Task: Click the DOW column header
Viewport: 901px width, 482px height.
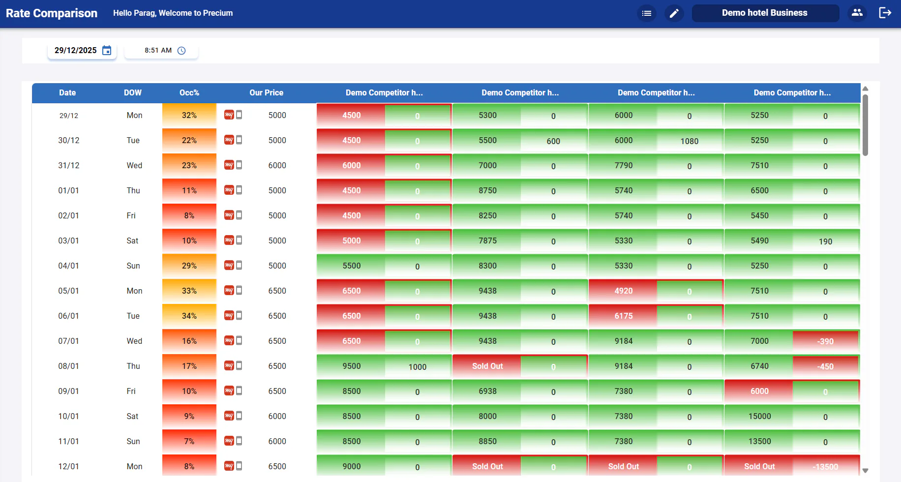Action: click(x=133, y=92)
